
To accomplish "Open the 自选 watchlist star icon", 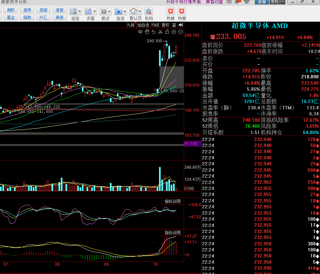I will (118, 11).
